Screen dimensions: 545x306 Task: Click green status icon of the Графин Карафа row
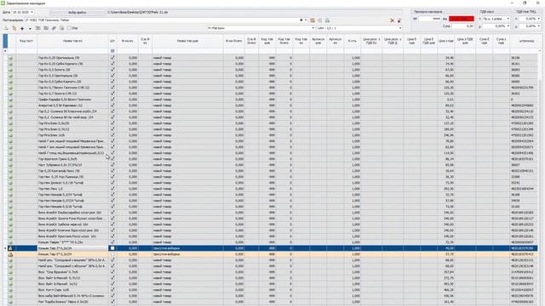click(10, 99)
